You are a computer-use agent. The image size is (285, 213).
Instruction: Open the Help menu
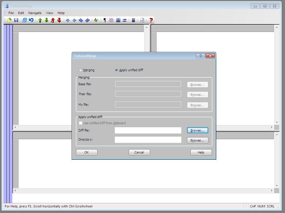pyautogui.click(x=61, y=13)
